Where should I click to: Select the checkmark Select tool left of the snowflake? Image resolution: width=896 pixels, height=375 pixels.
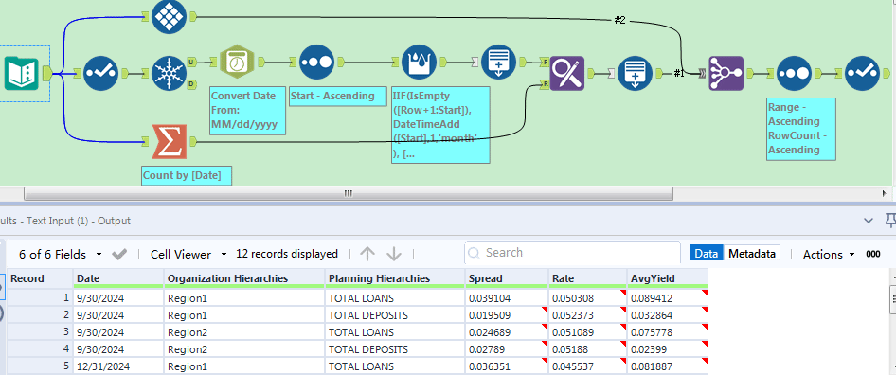coord(101,74)
